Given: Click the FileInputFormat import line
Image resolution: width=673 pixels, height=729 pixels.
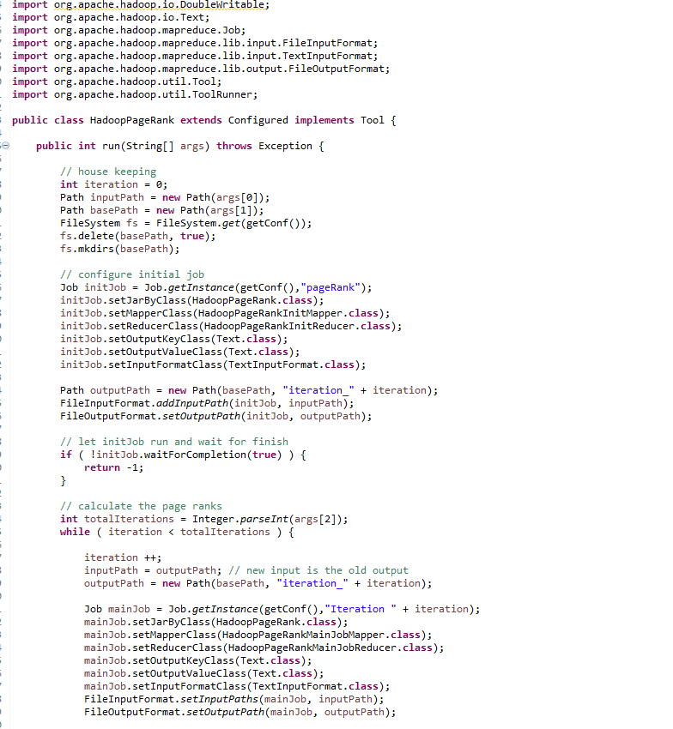Looking at the screenshot, I should [195, 43].
